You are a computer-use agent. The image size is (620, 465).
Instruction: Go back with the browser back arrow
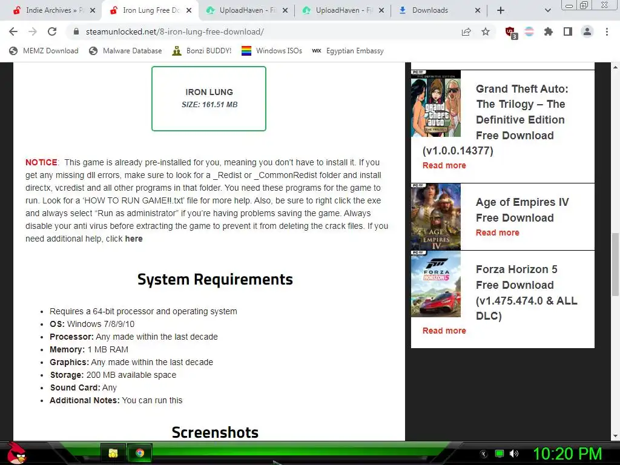point(13,31)
